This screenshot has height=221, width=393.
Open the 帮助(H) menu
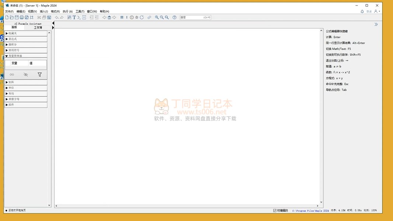(x=104, y=11)
